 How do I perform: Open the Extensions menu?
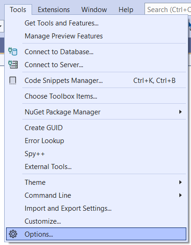53,10
